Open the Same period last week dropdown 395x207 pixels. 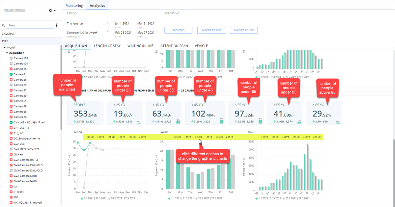click(x=88, y=32)
